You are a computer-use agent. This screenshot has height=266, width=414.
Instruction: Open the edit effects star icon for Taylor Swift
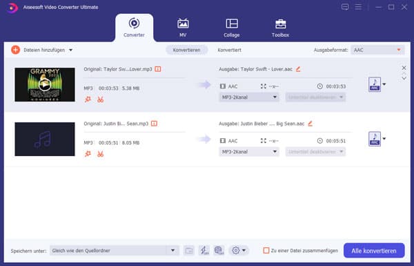88,99
